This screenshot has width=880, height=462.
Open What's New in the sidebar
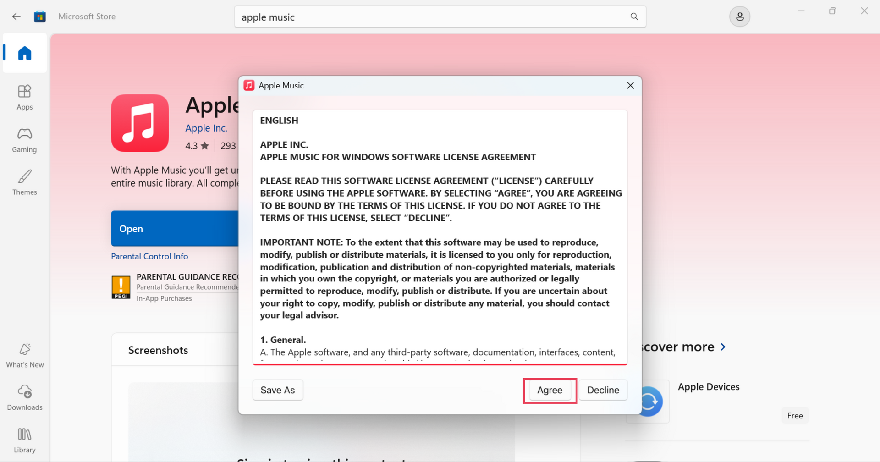point(25,356)
